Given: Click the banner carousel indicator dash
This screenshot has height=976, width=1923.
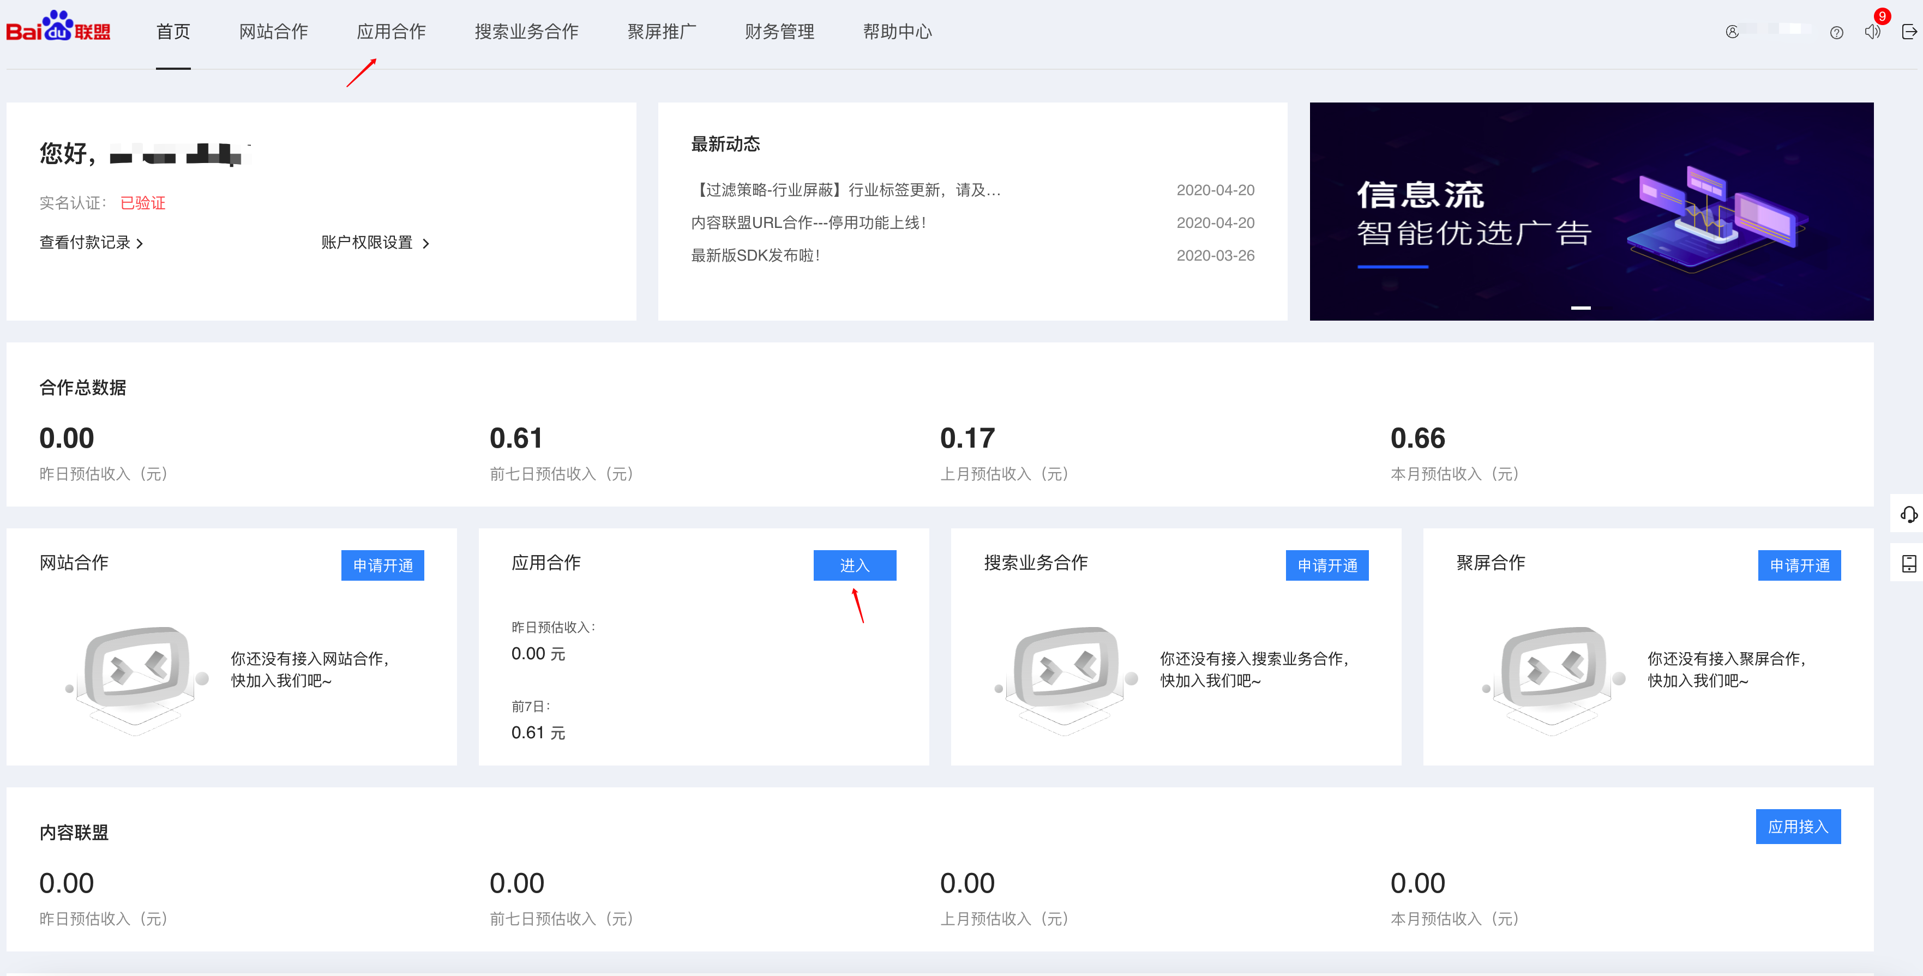Looking at the screenshot, I should (x=1581, y=308).
